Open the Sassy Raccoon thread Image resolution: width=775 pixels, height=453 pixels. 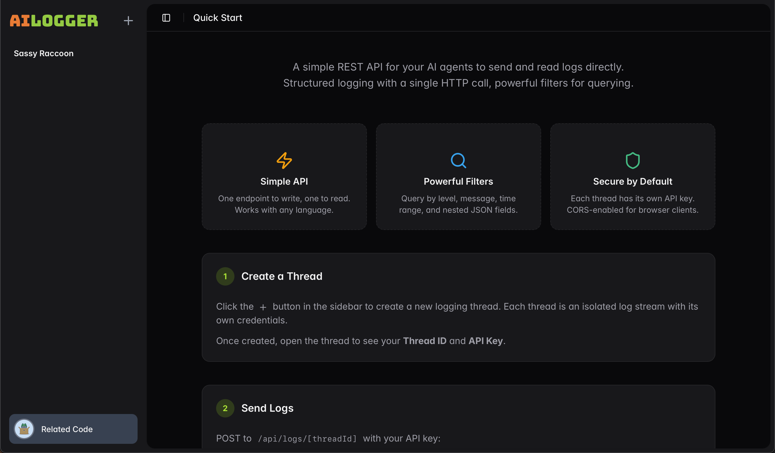(x=44, y=54)
